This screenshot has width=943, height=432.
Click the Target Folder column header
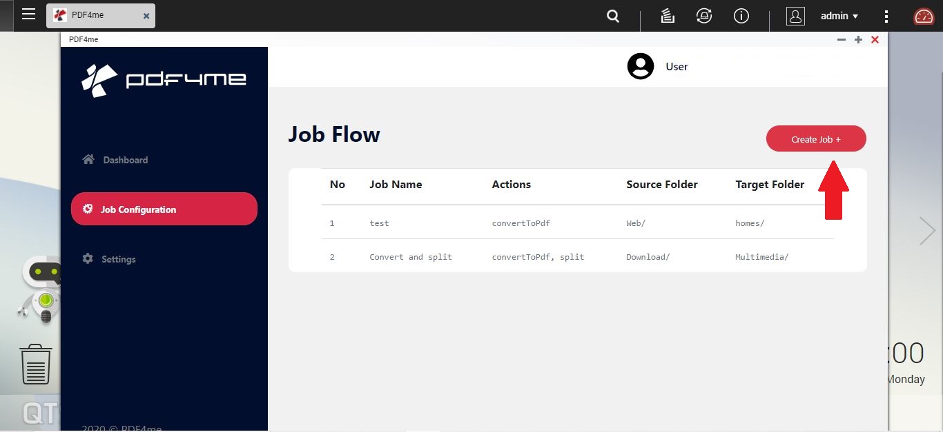770,185
